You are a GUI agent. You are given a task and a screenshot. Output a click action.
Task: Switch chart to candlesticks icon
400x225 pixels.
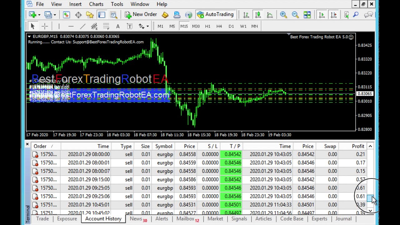pos(258,14)
